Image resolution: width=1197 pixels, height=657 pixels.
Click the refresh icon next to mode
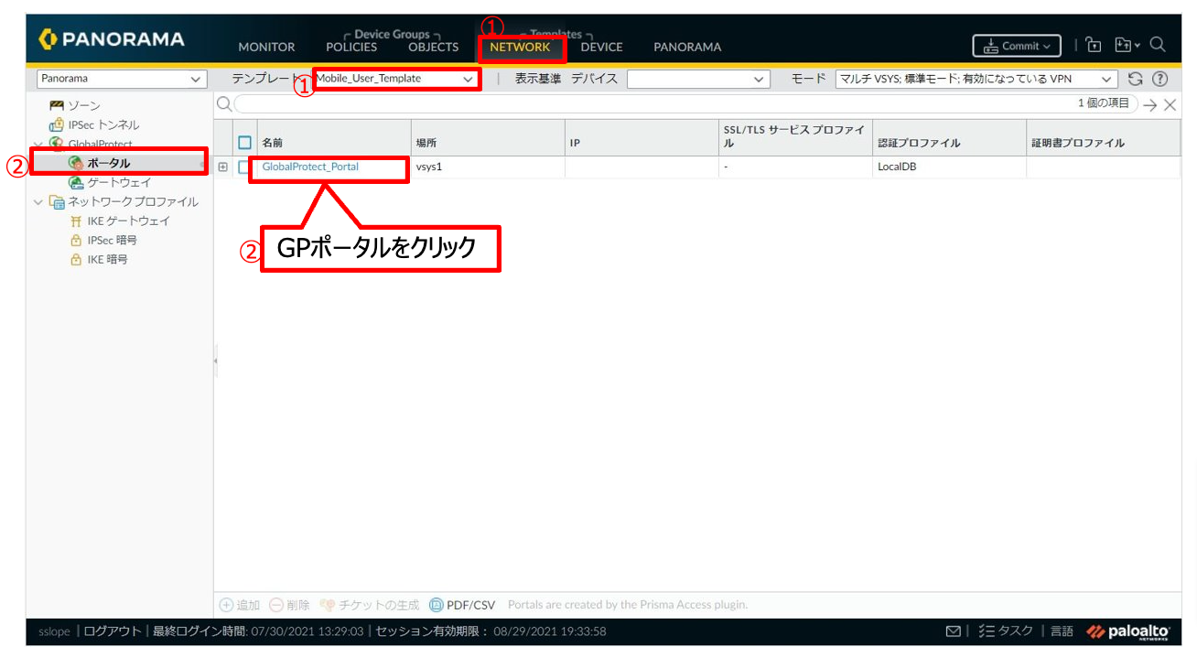pos(1136,80)
